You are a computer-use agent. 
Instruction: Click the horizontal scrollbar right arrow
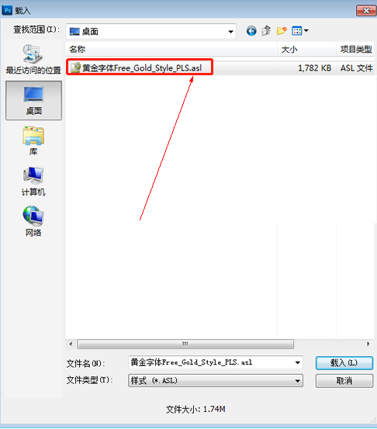[x=368, y=344]
